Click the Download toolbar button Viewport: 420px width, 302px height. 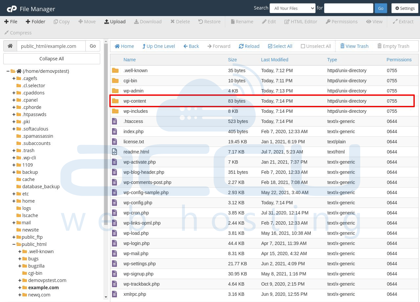tap(148, 22)
